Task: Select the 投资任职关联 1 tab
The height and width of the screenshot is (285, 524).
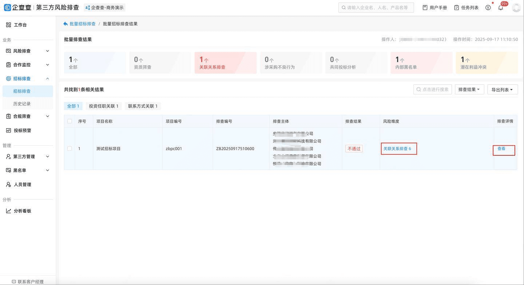Action: click(104, 106)
